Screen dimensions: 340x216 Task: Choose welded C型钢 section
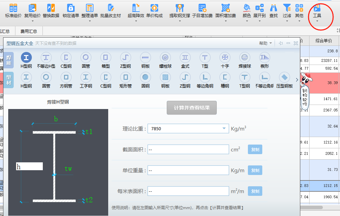coord(66,60)
